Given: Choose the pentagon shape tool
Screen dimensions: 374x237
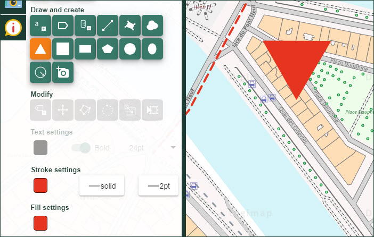Looking at the screenshot, I should 108,49.
